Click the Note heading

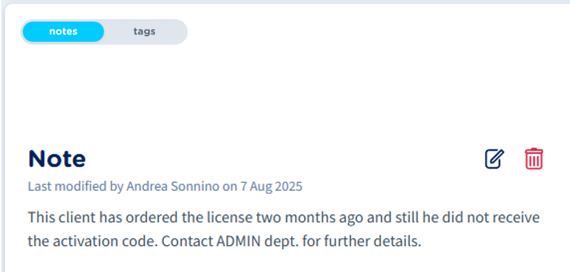(x=57, y=159)
